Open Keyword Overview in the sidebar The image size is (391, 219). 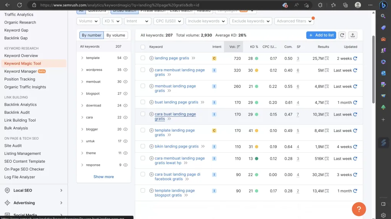pos(21,56)
